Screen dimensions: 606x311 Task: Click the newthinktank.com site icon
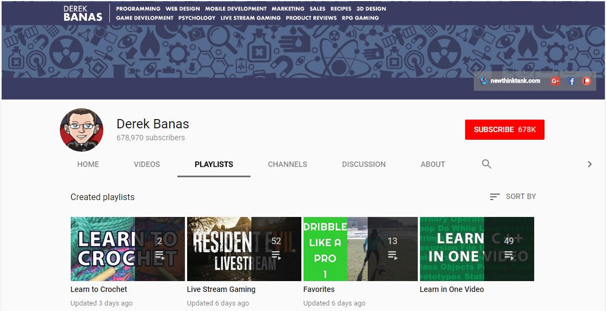click(484, 81)
